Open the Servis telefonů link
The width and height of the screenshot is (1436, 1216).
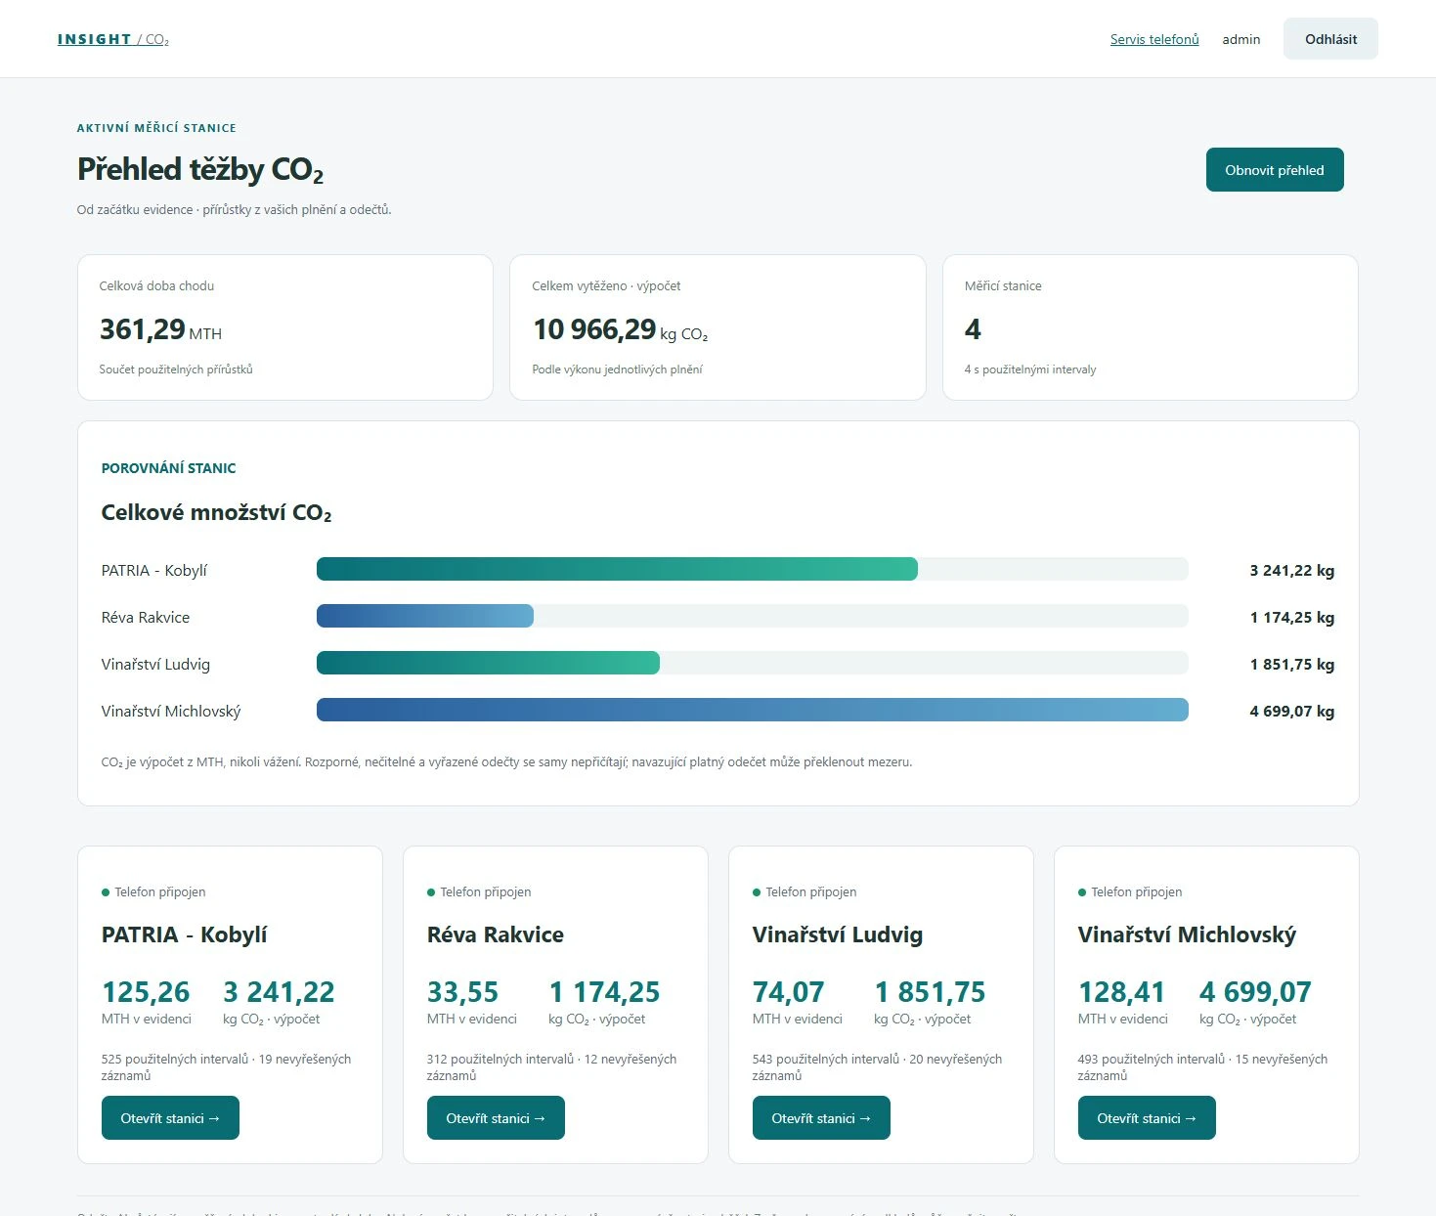coord(1154,39)
